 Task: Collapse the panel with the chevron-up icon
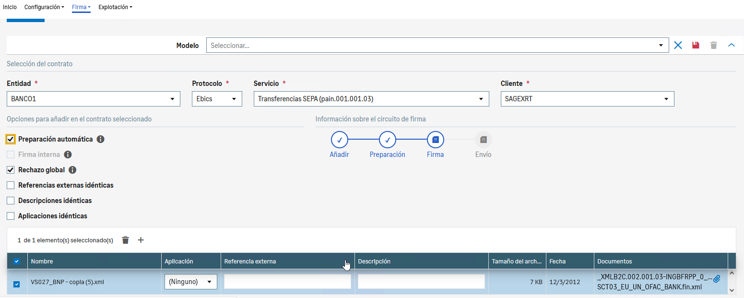[x=731, y=45]
